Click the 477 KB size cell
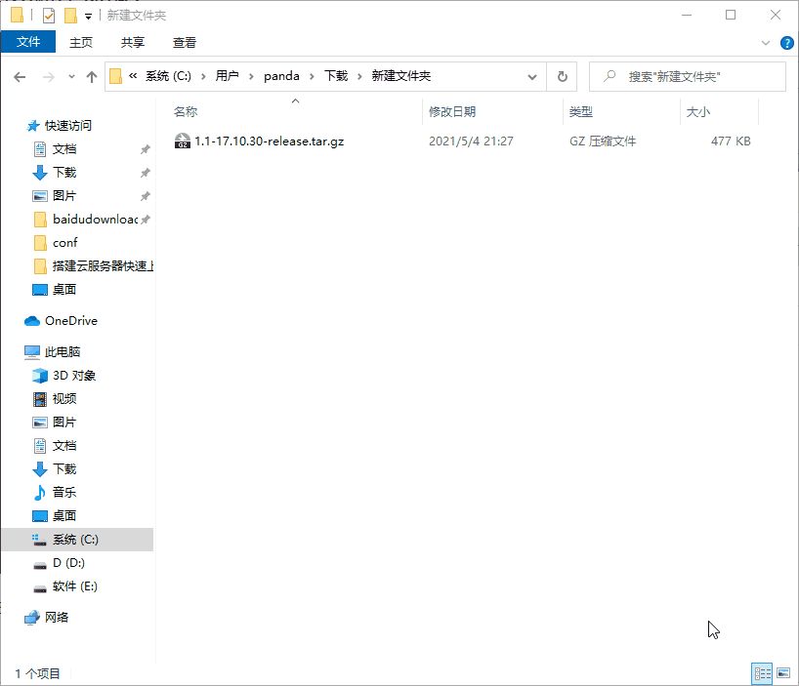Image resolution: width=799 pixels, height=686 pixels. click(x=731, y=141)
